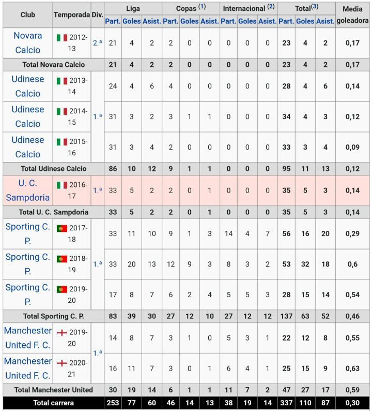Open Udinese Calcio link in 2014-15 row
Viewport: 372px width, 411px height.
pyautogui.click(x=28, y=116)
